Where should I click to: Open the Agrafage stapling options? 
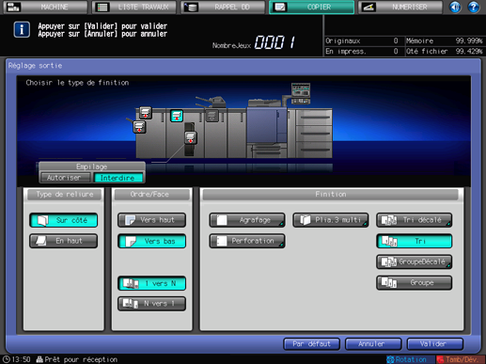point(247,220)
